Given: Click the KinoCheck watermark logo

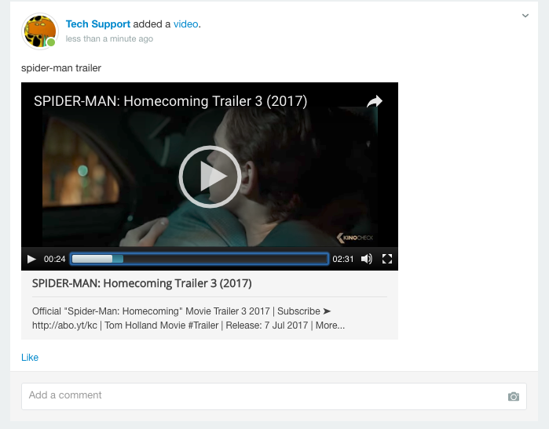Looking at the screenshot, I should point(355,238).
